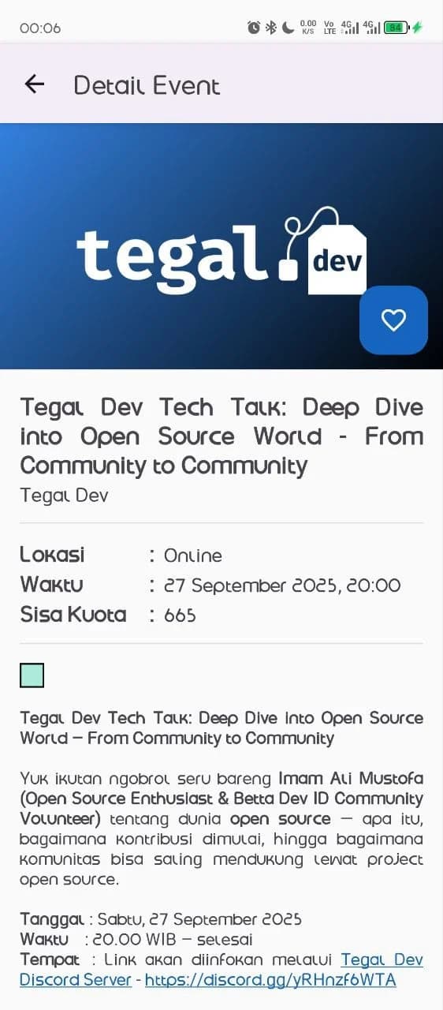Viewport: 443px width, 1010px height.
Task: Tap the time text 20.00 WIB – selesai
Action: (x=173, y=940)
